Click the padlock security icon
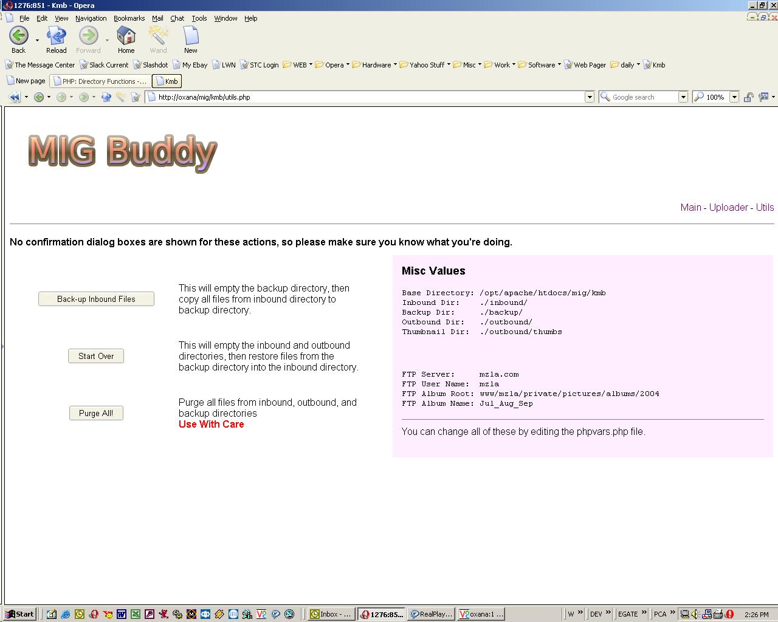This screenshot has height=622, width=778. pos(749,97)
